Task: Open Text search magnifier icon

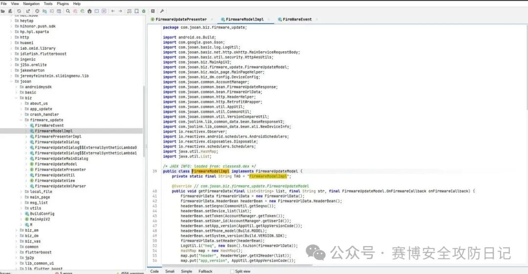Action: point(68,11)
